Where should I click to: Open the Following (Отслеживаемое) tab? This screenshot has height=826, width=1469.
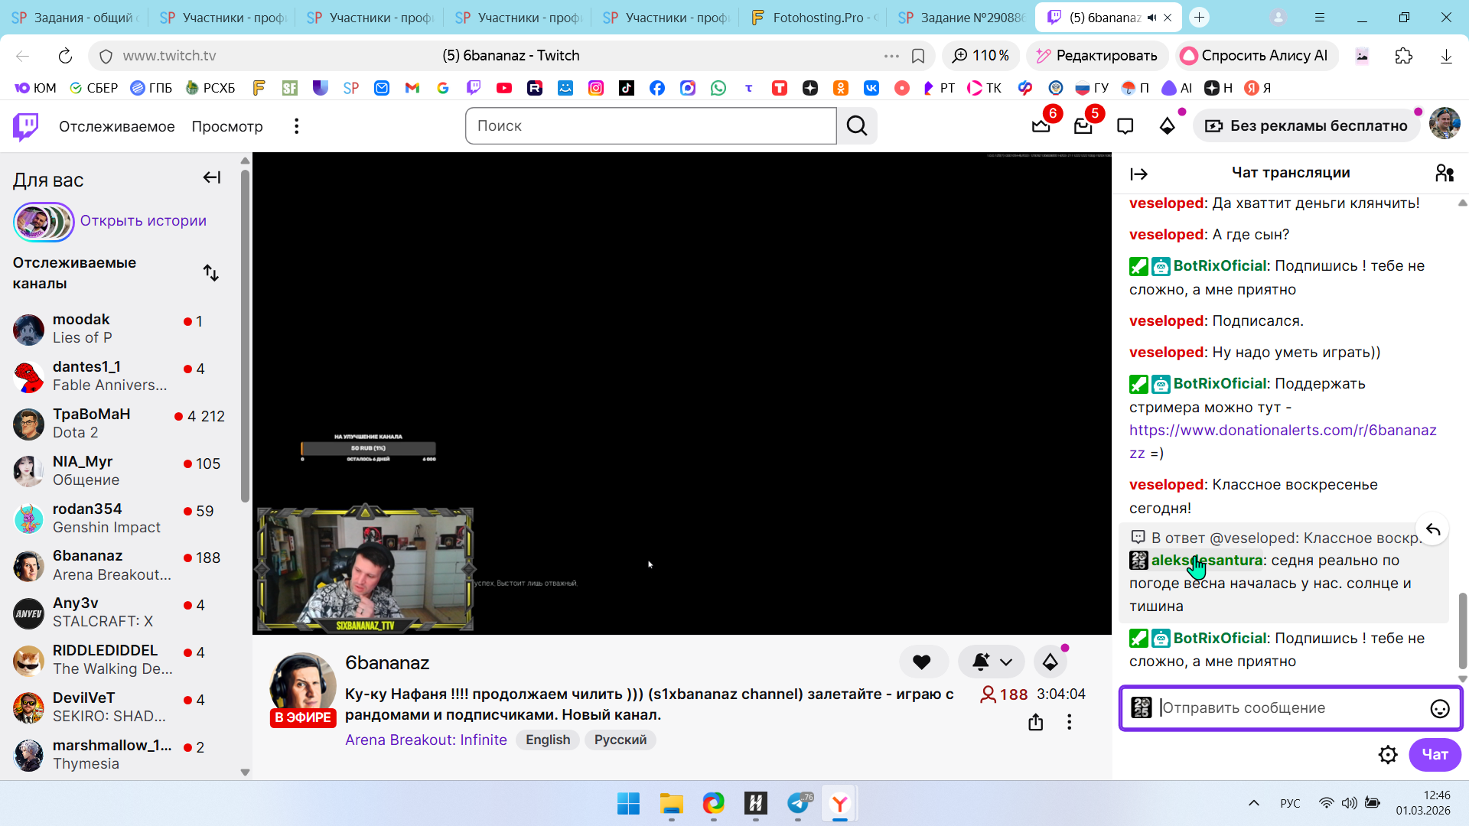click(x=117, y=126)
